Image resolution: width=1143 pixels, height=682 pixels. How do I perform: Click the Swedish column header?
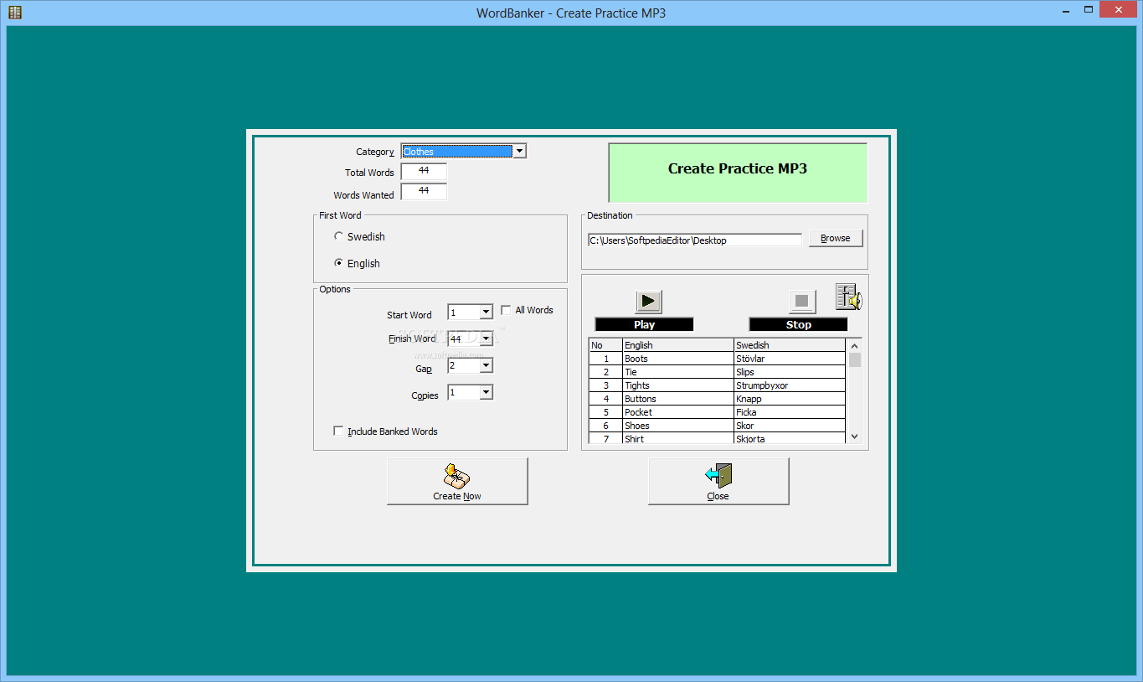(x=790, y=345)
